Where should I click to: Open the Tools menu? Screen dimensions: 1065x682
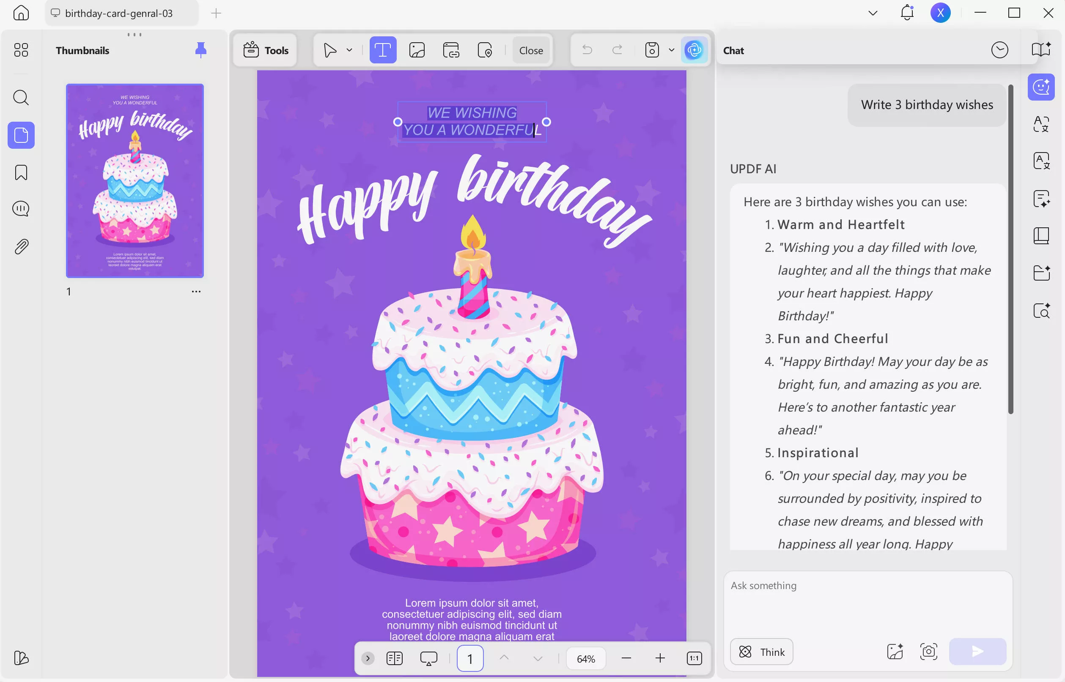[265, 50]
